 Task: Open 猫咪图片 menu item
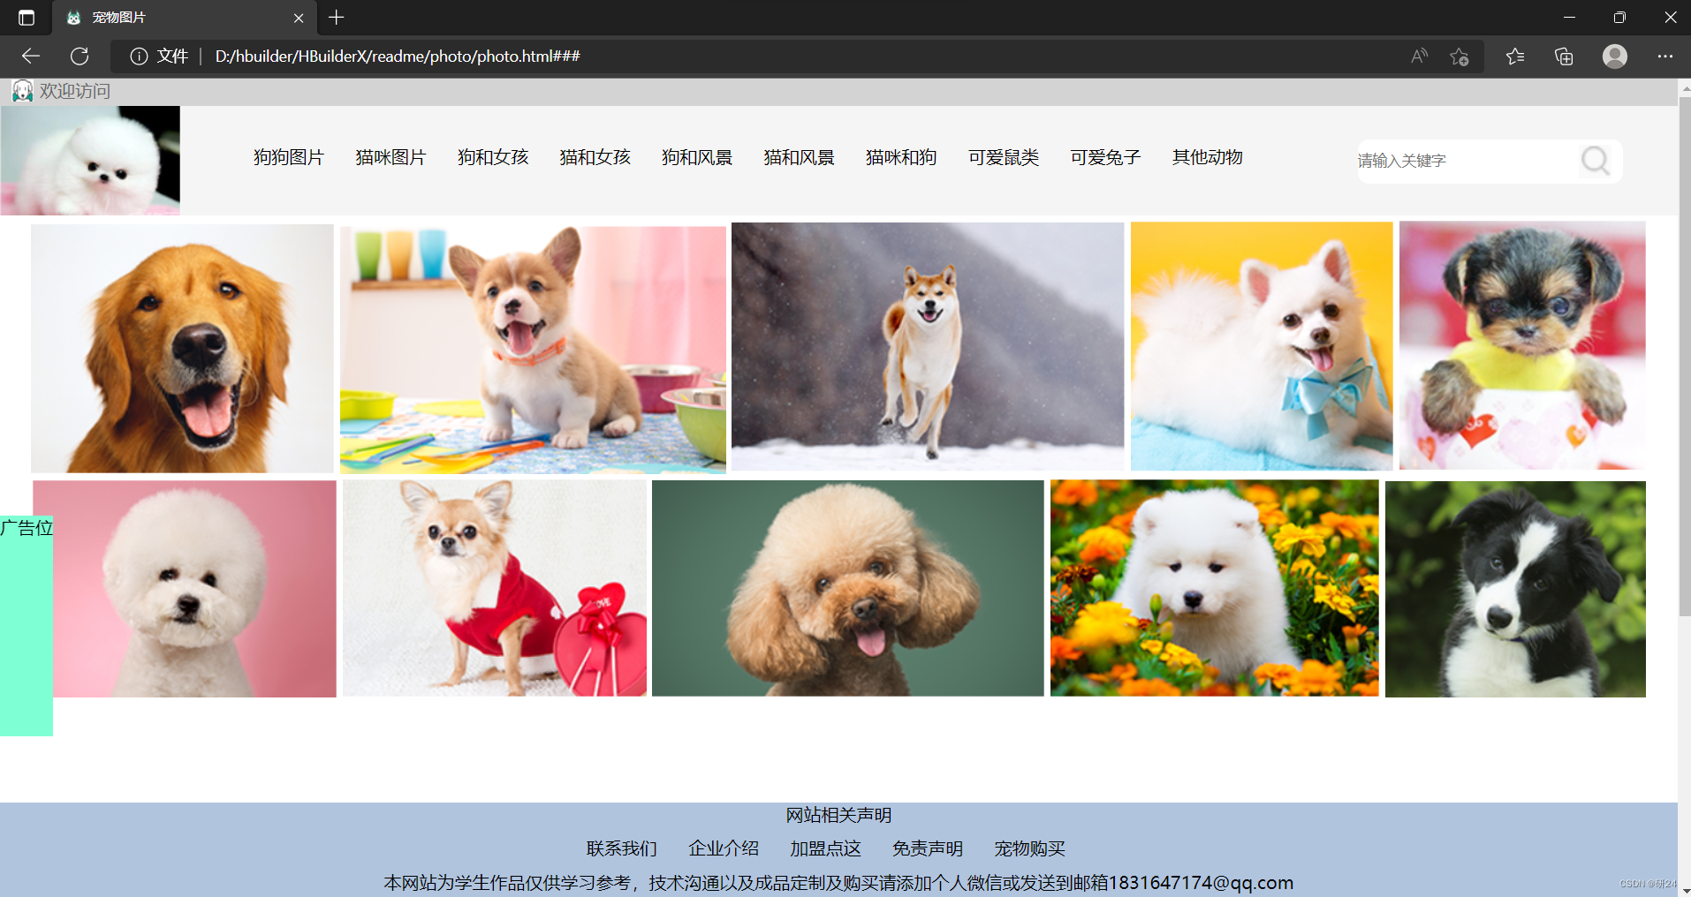click(x=391, y=157)
